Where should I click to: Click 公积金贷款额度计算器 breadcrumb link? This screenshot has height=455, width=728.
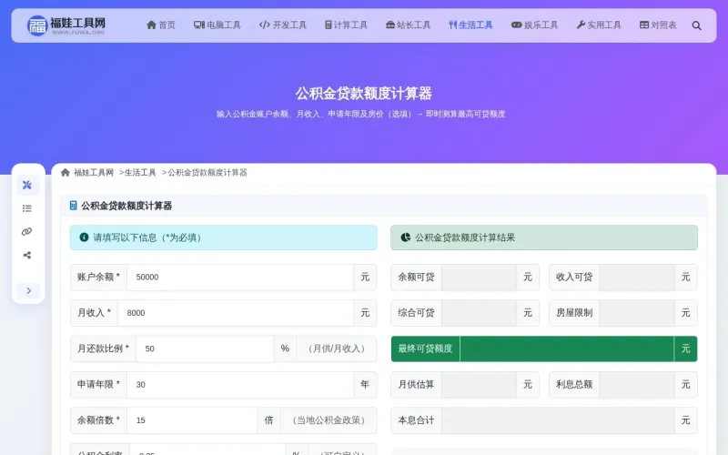pos(207,172)
